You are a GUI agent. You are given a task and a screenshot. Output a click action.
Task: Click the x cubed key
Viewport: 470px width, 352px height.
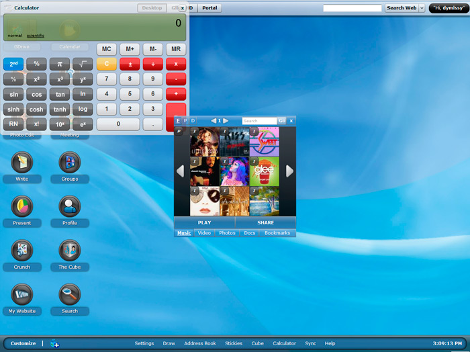tap(60, 79)
